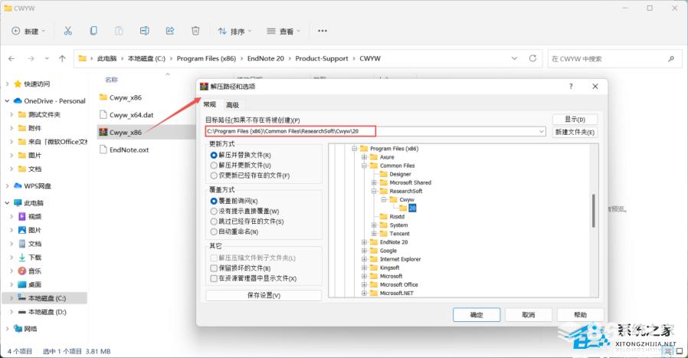The height and width of the screenshot is (358, 688).
Task: Open the 排序 sort menu
Action: coord(234,31)
